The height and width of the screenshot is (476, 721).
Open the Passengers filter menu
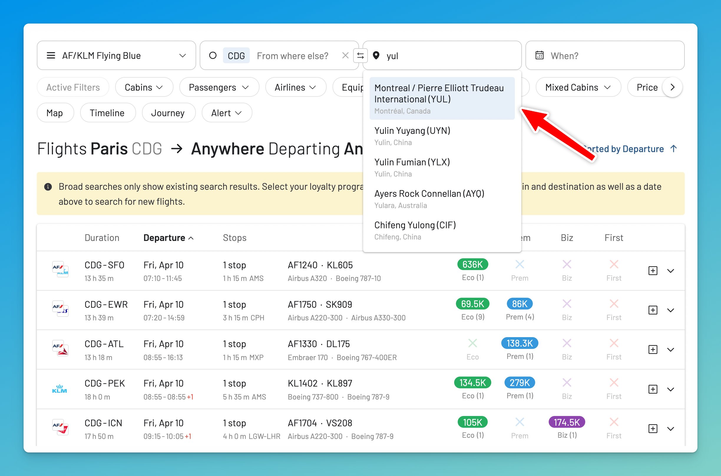(x=218, y=87)
